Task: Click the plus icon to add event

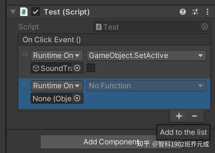Action: click(179, 116)
